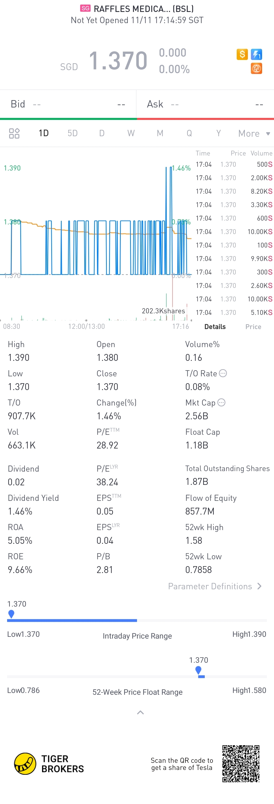274x804 pixels.
Task: Tap the 52wk Low value 0.7858
Action: (199, 570)
